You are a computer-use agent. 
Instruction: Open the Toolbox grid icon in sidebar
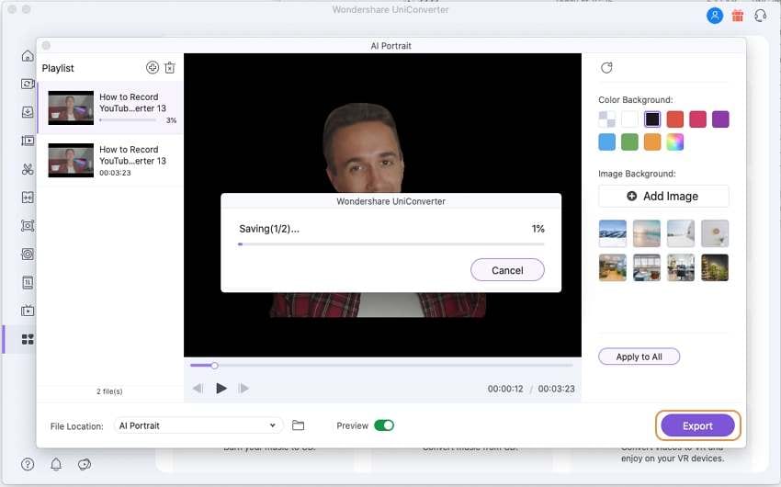[x=28, y=340]
